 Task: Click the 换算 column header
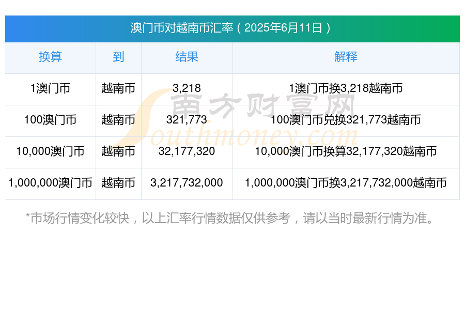coord(51,57)
